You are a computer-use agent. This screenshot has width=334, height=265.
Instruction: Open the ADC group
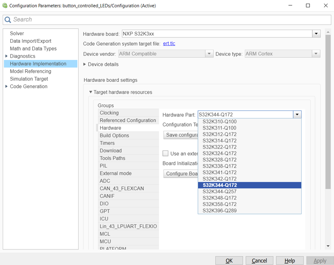pyautogui.click(x=128, y=181)
